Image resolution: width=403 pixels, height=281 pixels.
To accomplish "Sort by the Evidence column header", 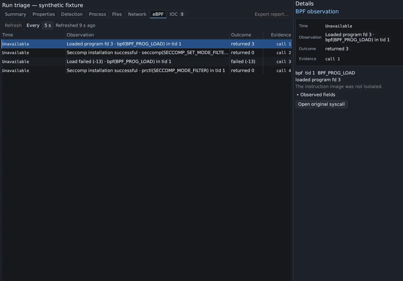I will click(277, 35).
